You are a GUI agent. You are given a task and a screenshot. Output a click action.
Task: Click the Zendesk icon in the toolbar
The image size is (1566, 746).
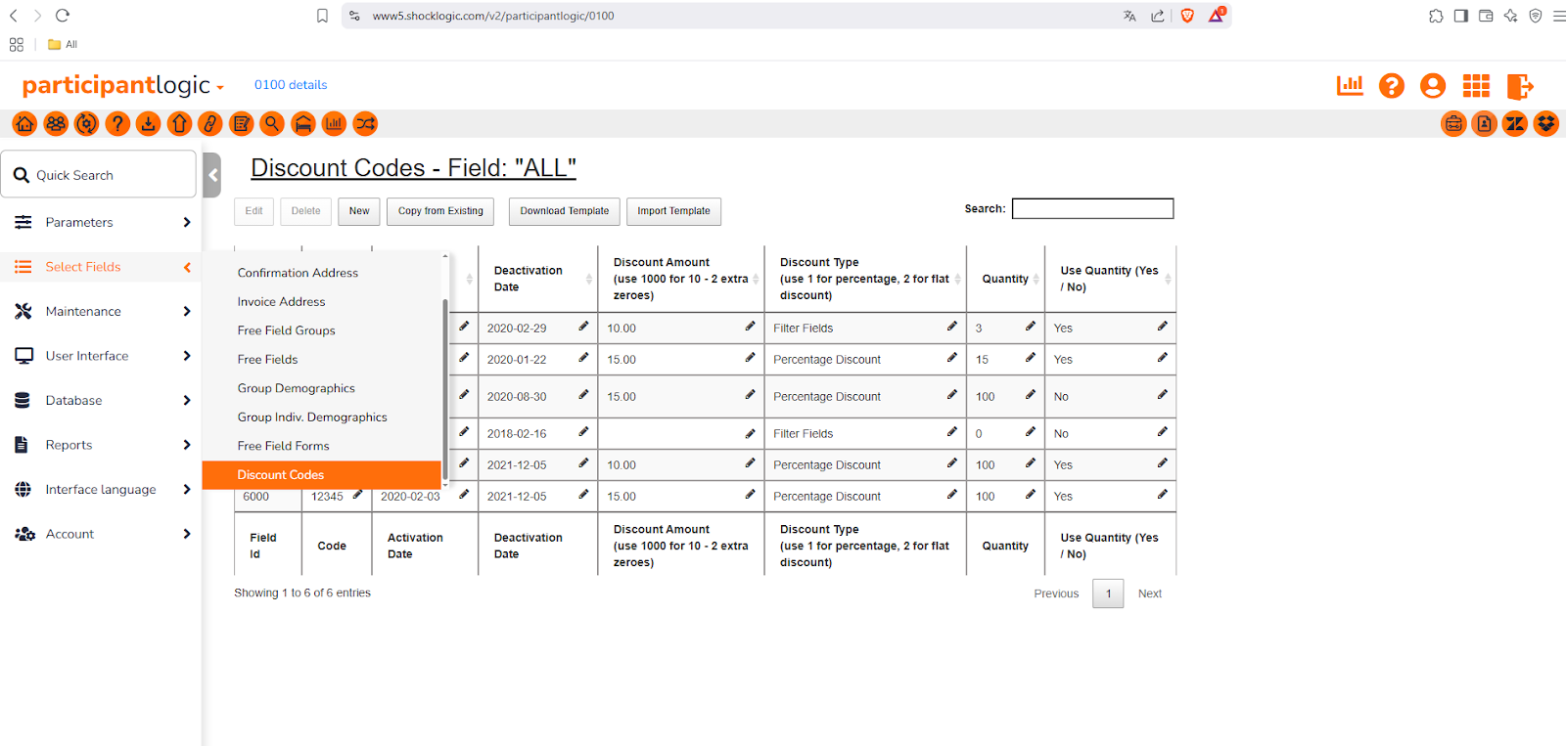[x=1515, y=124]
